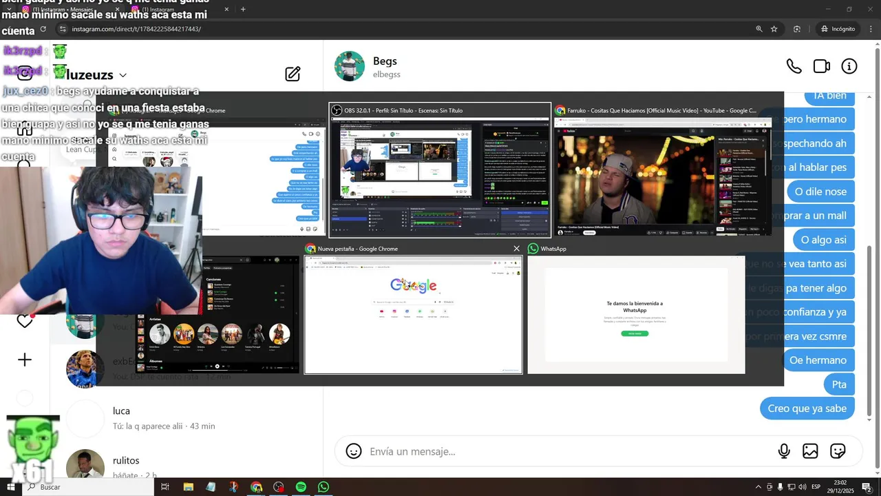Open conversation information for Begs
The width and height of the screenshot is (881, 496).
pyautogui.click(x=849, y=66)
